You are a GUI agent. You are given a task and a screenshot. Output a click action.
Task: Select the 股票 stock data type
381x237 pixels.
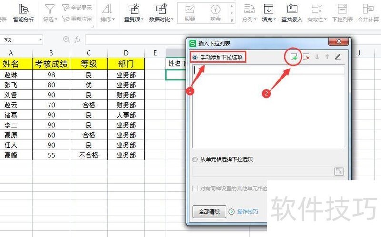point(190,13)
